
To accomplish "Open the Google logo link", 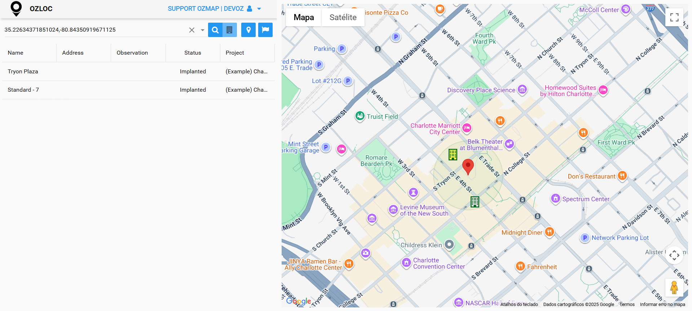I will click(x=299, y=301).
